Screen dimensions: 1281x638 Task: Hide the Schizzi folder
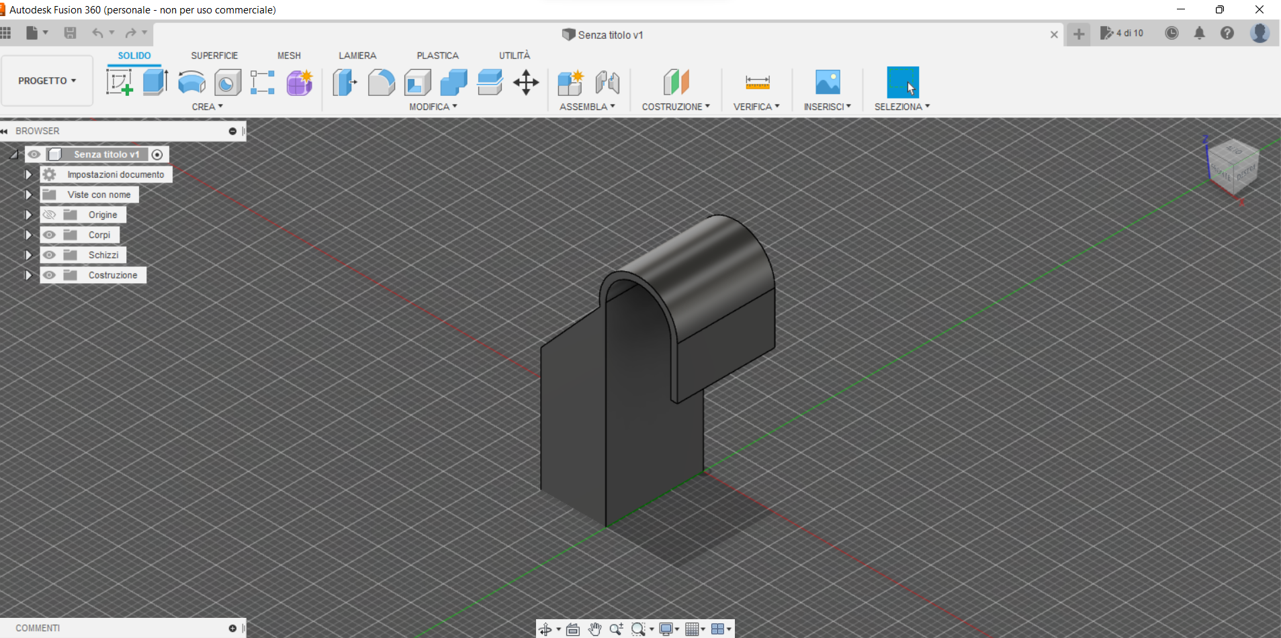[x=49, y=255]
